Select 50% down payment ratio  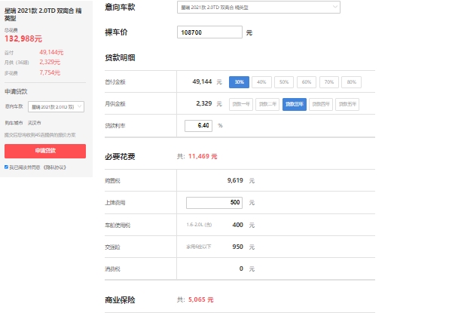pos(284,81)
